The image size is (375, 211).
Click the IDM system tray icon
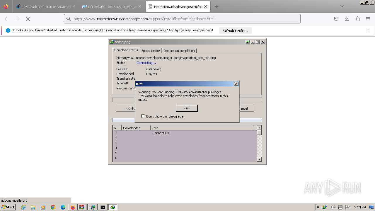[324, 207]
